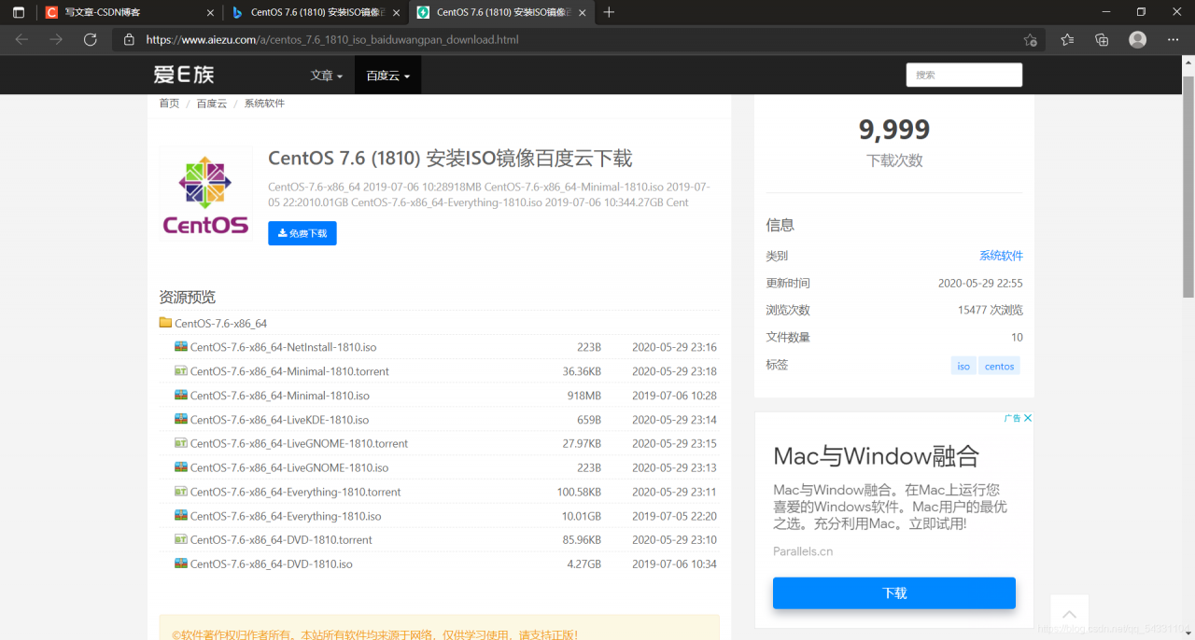The image size is (1195, 640).
Task: Click the browser forward arrow
Action: [56, 39]
